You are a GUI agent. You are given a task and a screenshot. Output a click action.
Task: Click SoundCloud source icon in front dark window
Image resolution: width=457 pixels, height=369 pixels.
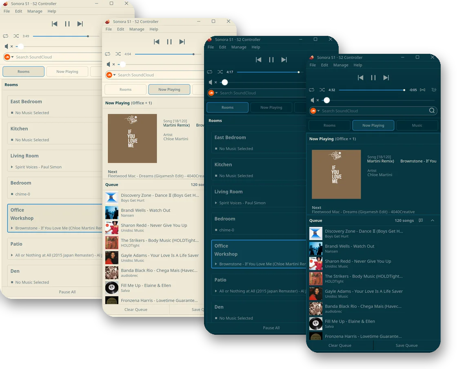coord(313,110)
